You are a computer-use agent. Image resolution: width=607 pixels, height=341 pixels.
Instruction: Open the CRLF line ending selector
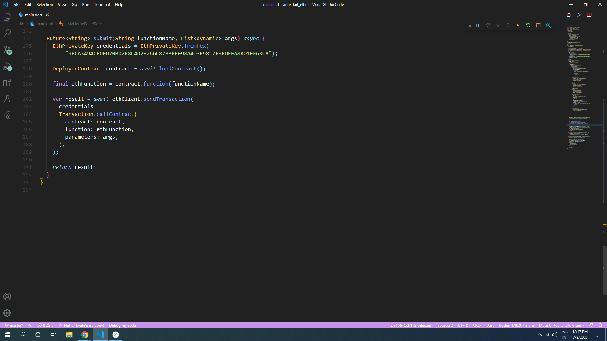pos(477,325)
